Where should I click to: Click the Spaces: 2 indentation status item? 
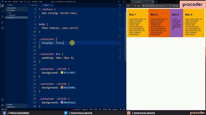[85, 109]
